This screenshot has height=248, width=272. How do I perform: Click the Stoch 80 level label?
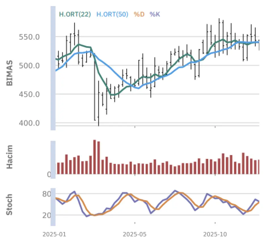46,194
